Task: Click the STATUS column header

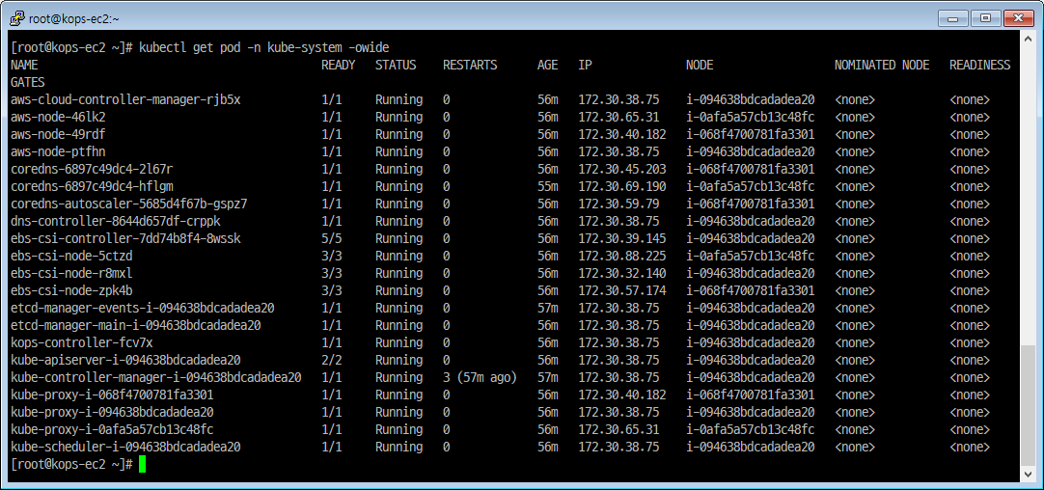Action: tap(396, 66)
